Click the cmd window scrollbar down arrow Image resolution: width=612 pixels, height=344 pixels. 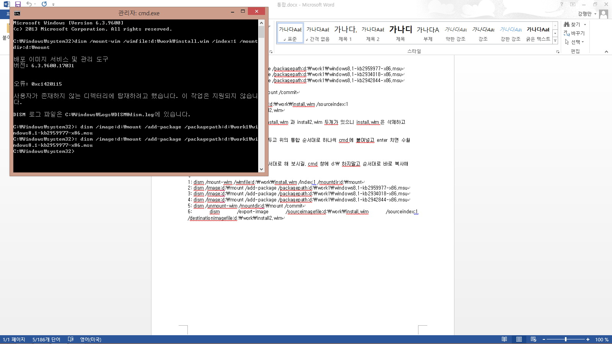coord(261,169)
